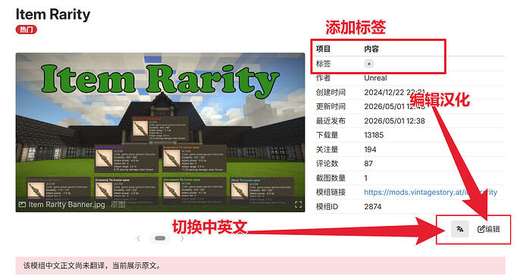Click the 标签 row label
The width and height of the screenshot is (523, 279).
click(323, 64)
